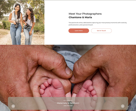This screenshot has height=111, width=136.
Task: Click the camera held by the taller woman
Action: point(17,25)
